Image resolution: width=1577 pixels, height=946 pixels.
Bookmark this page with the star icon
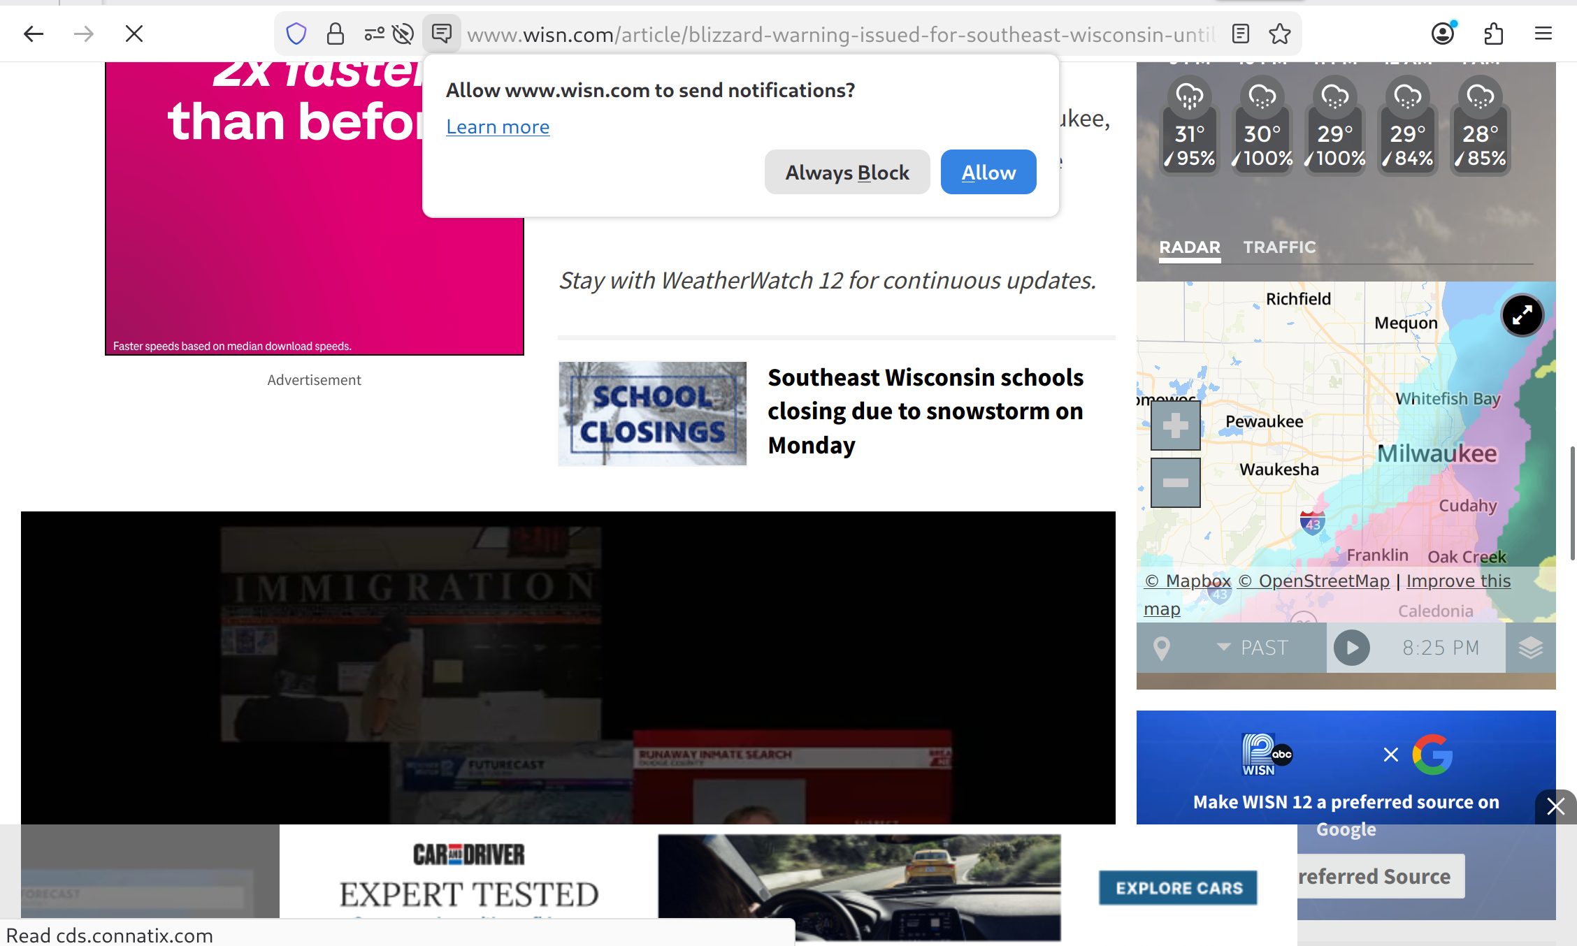click(x=1280, y=34)
